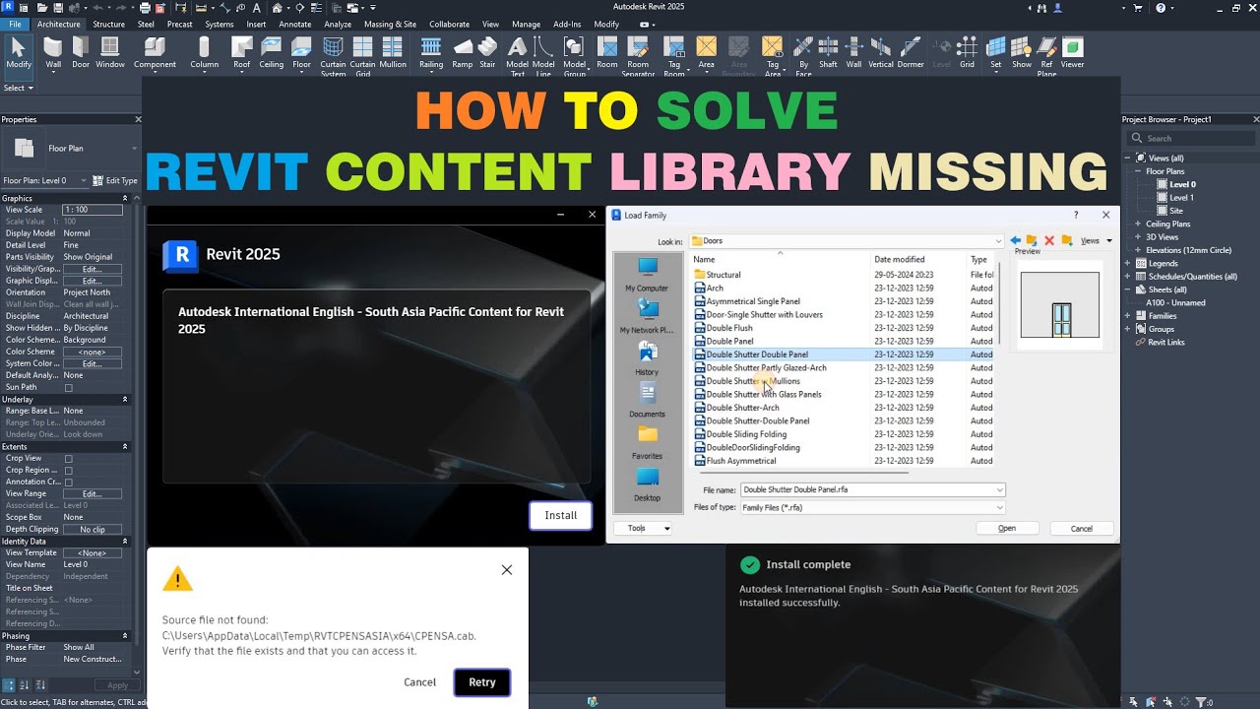The height and width of the screenshot is (709, 1260).
Task: Open the Views dropdown in Load Family
Action: pyautogui.click(x=1096, y=240)
